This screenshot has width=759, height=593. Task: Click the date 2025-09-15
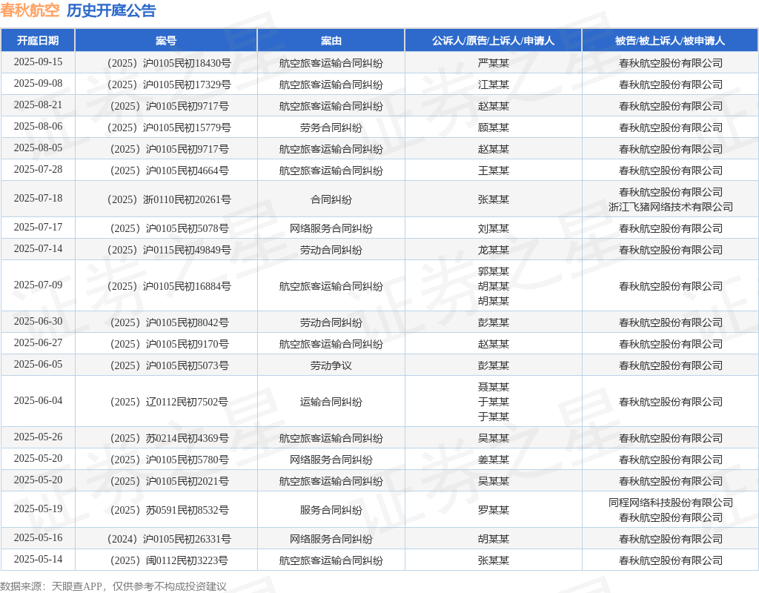39,62
